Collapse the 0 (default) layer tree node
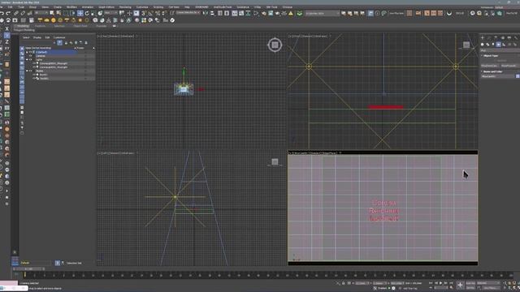This screenshot has width=520, height=292. point(27,52)
